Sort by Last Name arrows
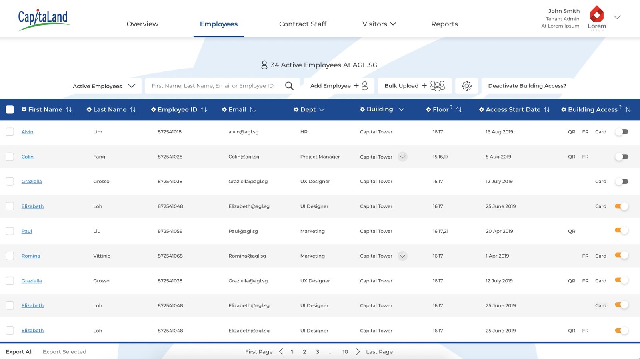Viewport: 640px width, 359px height. coord(133,109)
